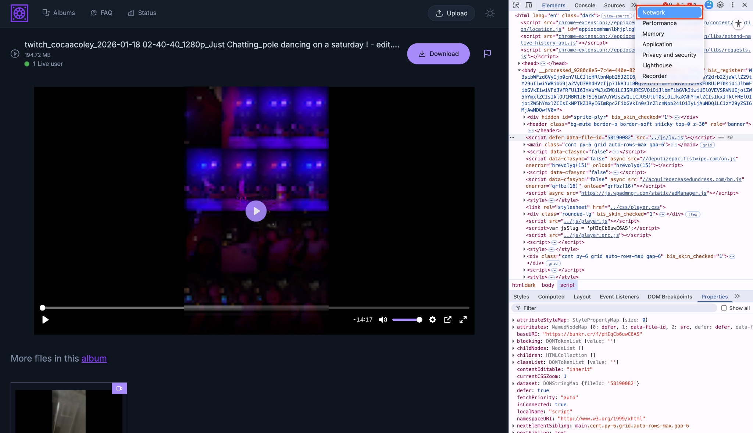Screen dimensions: 753x433
Task: Toggle light theme with sun icon
Action: click(490, 13)
